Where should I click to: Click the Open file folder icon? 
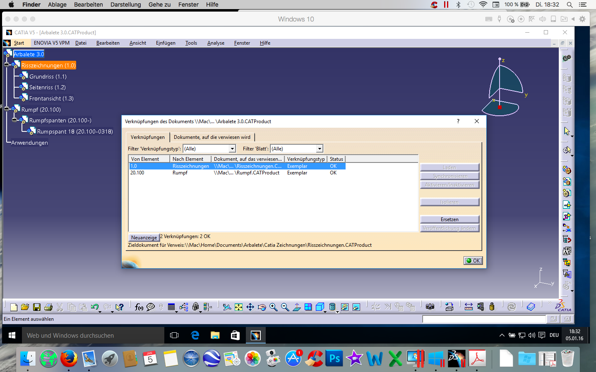coord(25,307)
